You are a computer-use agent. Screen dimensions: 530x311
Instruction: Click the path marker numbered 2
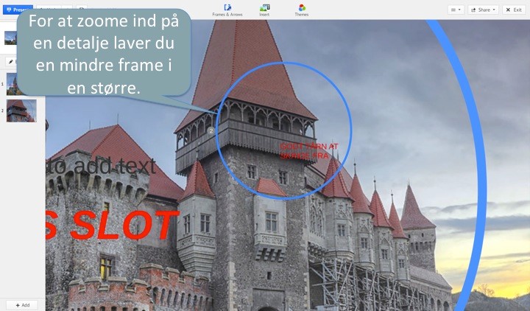pos(211,130)
